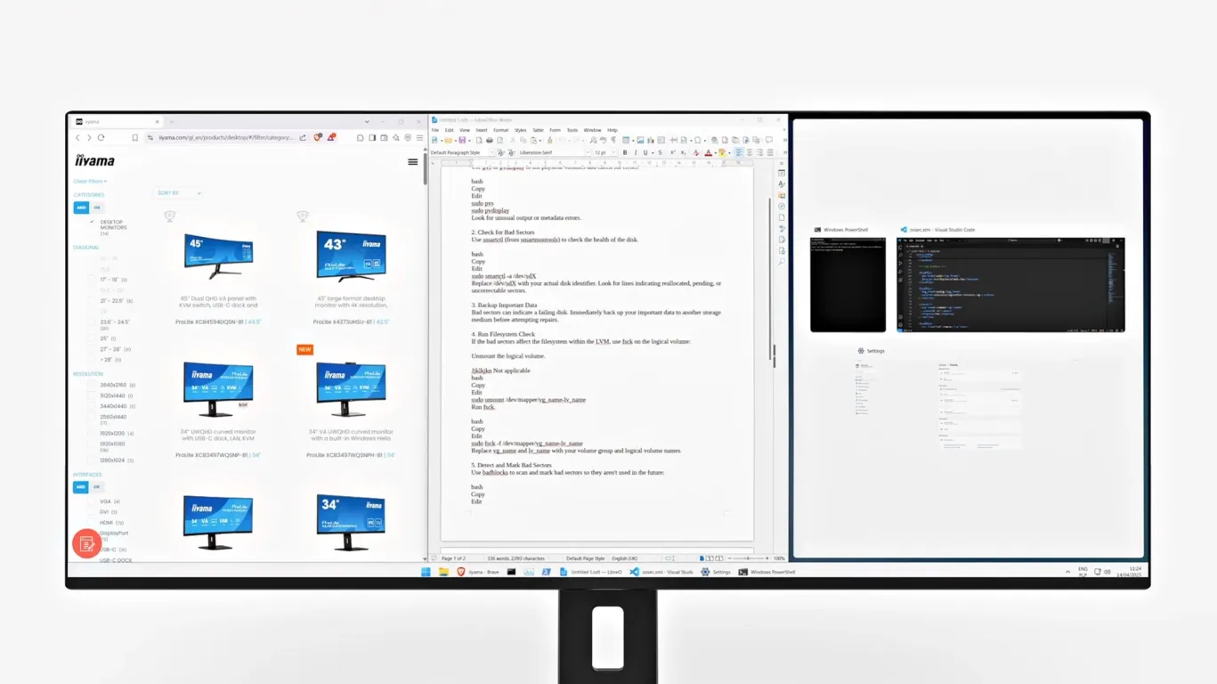Click the Clear filters link
1217x684 pixels.
[90, 181]
